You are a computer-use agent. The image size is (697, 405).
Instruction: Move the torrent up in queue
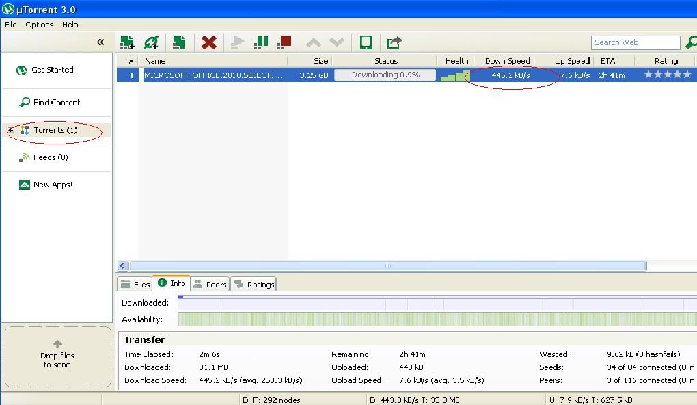314,42
